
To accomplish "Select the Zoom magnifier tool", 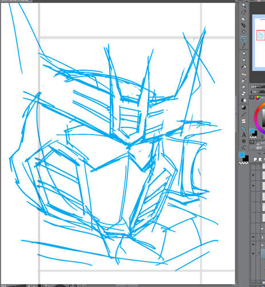I will click(244, 6).
